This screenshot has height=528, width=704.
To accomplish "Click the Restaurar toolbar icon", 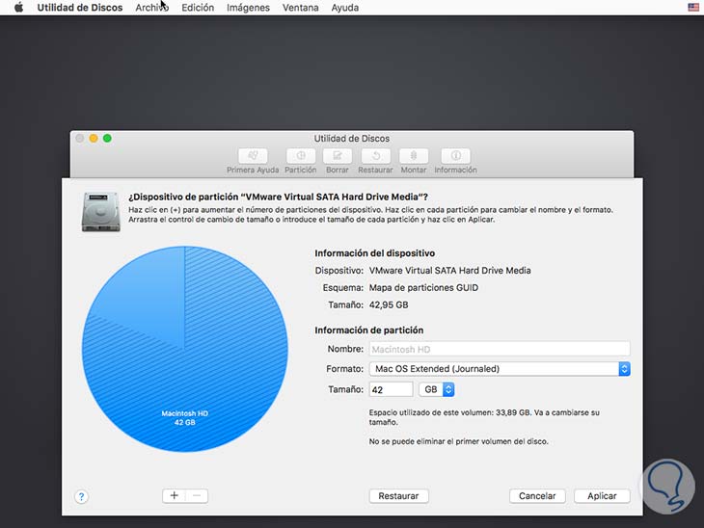I will tap(375, 156).
